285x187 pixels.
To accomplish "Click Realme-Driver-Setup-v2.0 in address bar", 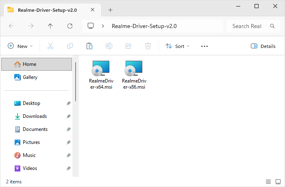I will 144,26.
